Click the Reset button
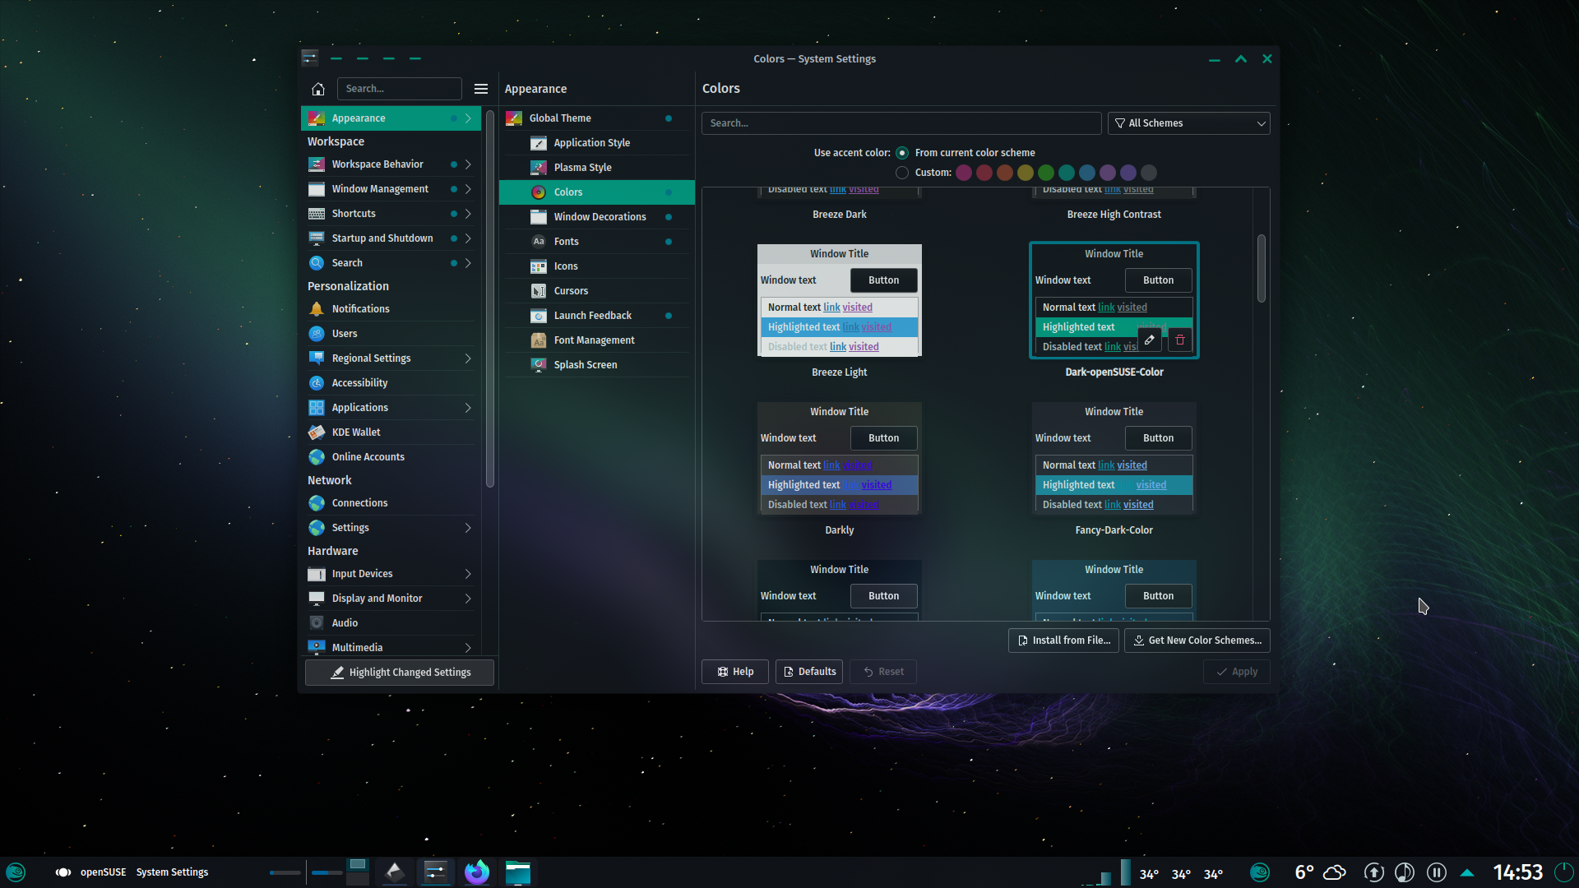Image resolution: width=1579 pixels, height=888 pixels. 883,672
